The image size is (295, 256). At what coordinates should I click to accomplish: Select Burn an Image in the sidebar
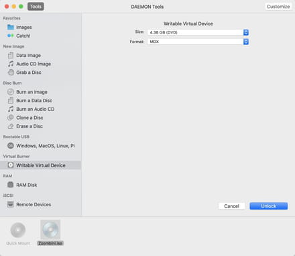click(x=32, y=92)
